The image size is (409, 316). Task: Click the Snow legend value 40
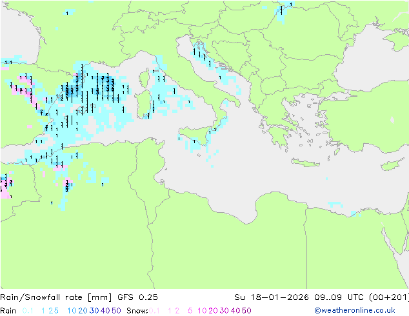tap(235, 311)
